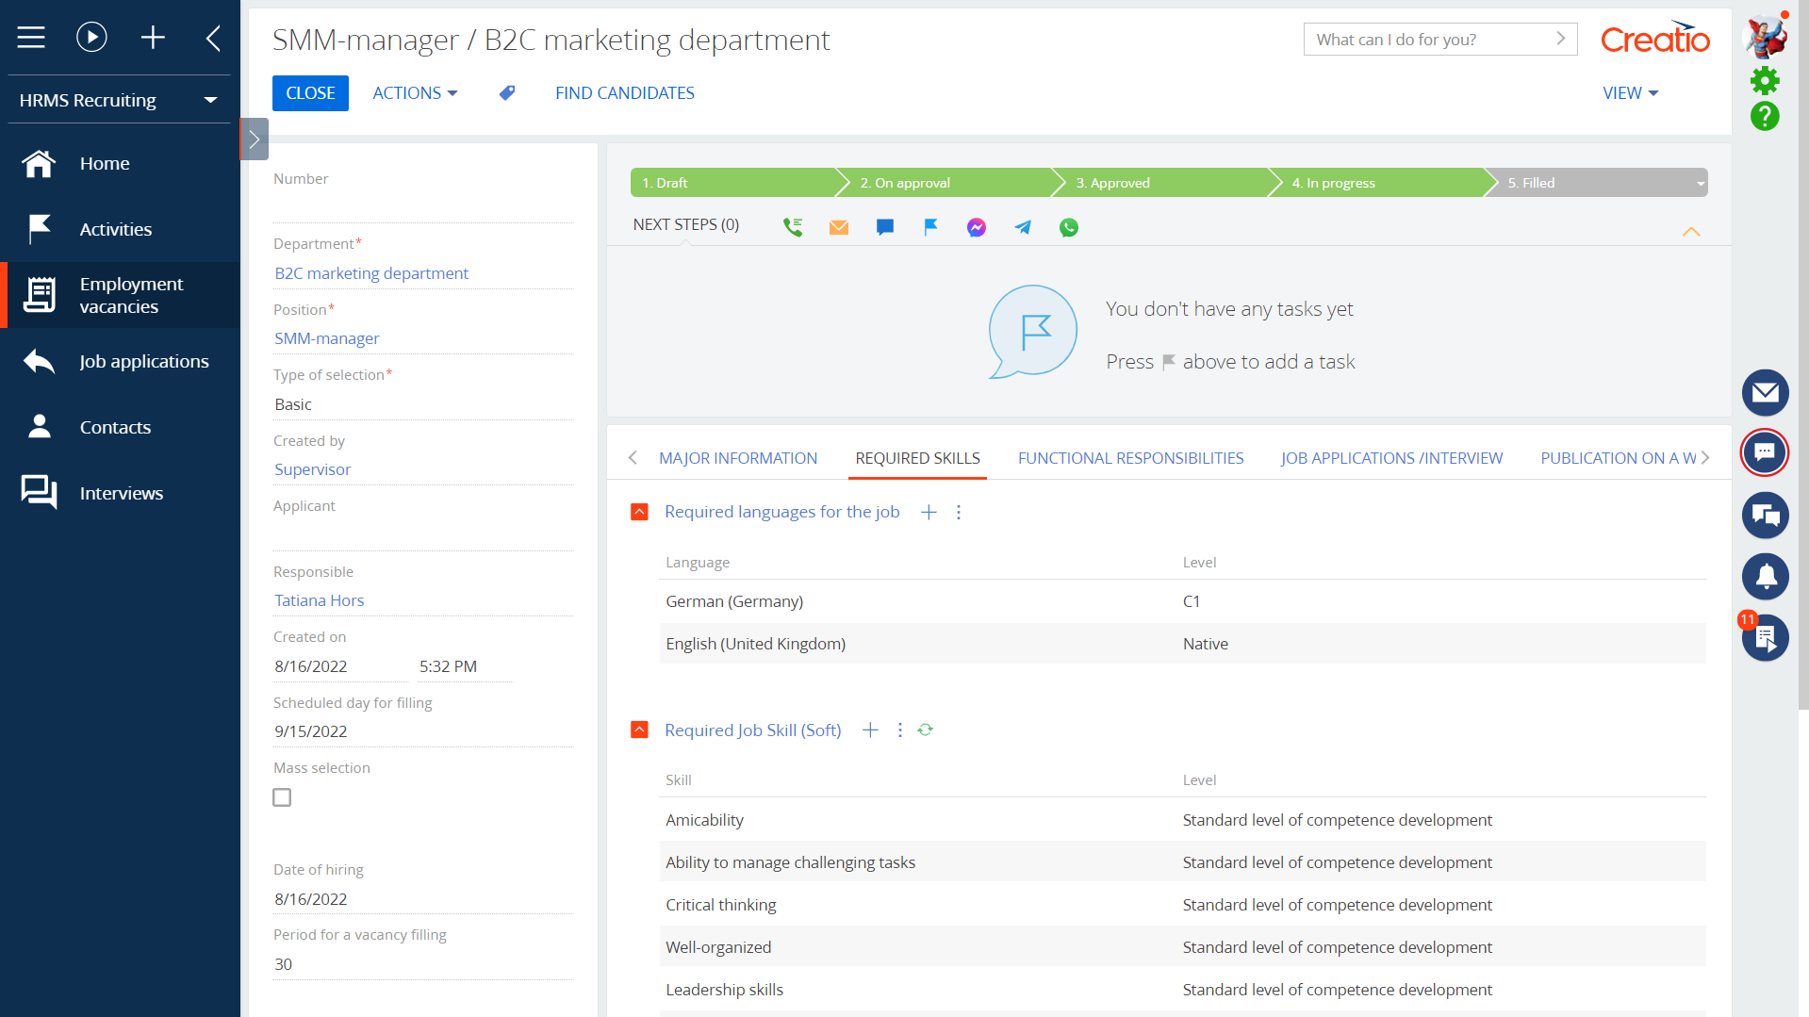Add a task via the flag icon
Image resolution: width=1809 pixels, height=1017 pixels.
(930, 227)
